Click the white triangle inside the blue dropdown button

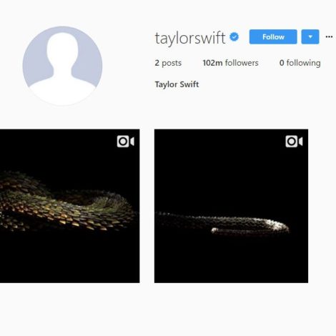click(x=310, y=36)
